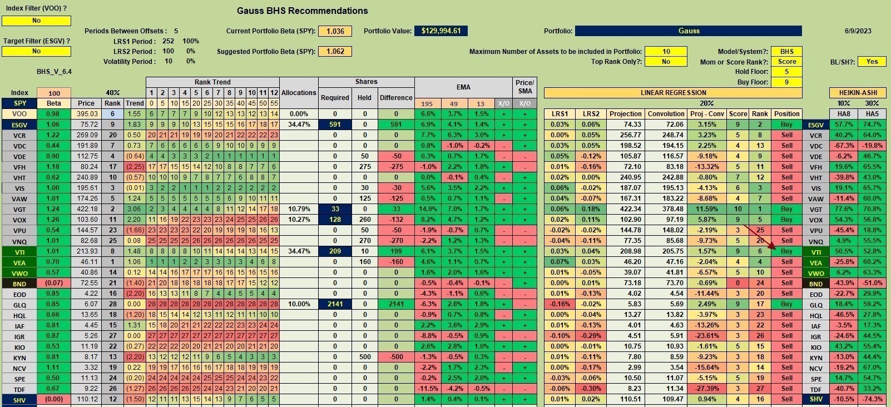The width and height of the screenshot is (891, 407).
Task: Click the VGT Proj - Conv value 11.59%
Action: pyautogui.click(x=707, y=209)
